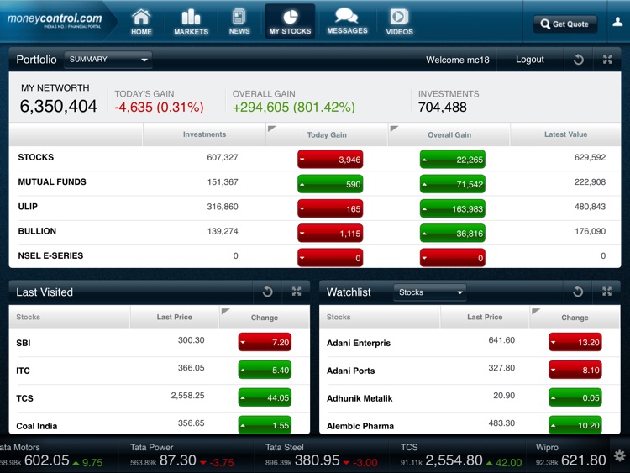Open the MUTUAL FUNDS portfolio row
The height and width of the screenshot is (473, 630).
click(315, 183)
